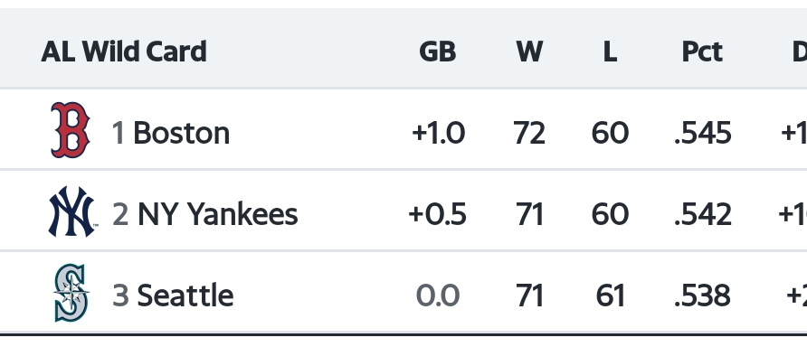Click Seattle's .538 percentage cell

click(x=702, y=295)
